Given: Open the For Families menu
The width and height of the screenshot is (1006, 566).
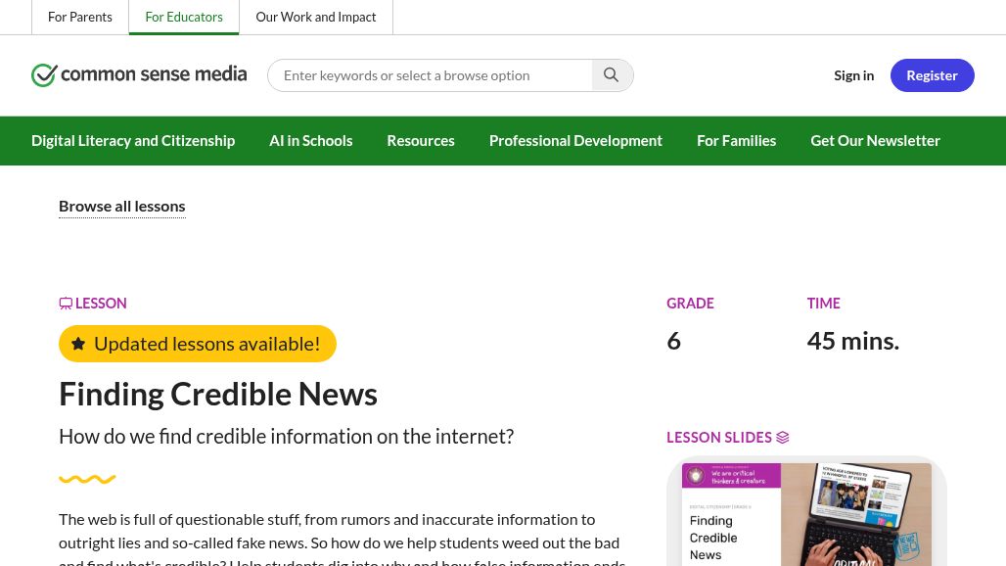Looking at the screenshot, I should (737, 141).
